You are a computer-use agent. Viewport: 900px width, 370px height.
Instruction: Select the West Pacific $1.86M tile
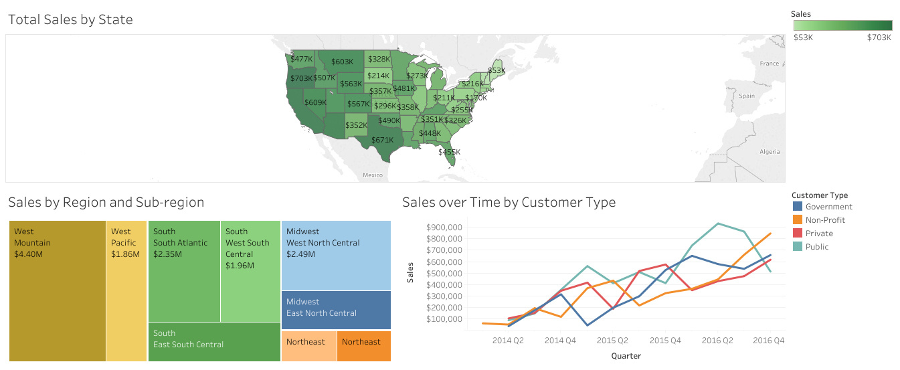[126, 291]
